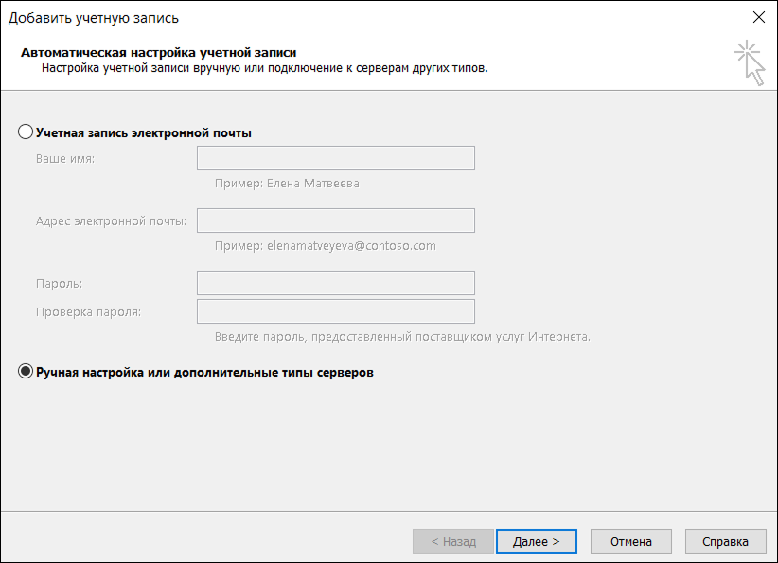This screenshot has height=563, width=778.
Task: Click the cursor wizard icon in the header
Action: [750, 62]
